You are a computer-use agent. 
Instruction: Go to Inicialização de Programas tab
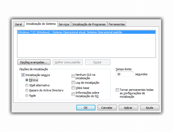[x=89, y=24]
